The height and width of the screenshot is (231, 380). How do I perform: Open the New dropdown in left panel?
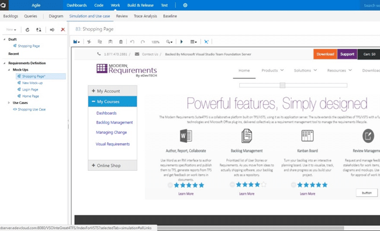(x=11, y=30)
